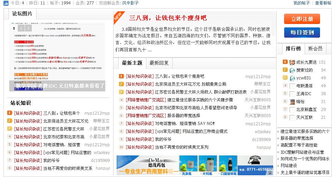Open 北京保洁员王大林花万元 扮靓最美公厕 in latest topics
The height and width of the screenshot is (177, 332).
coord(190,84)
